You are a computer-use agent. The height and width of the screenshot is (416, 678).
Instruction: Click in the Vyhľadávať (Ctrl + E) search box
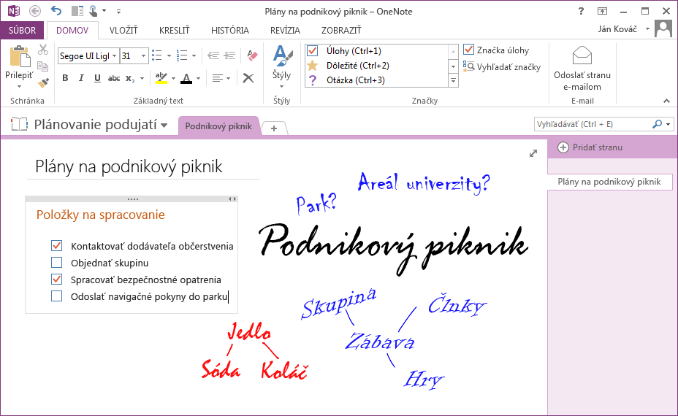593,124
